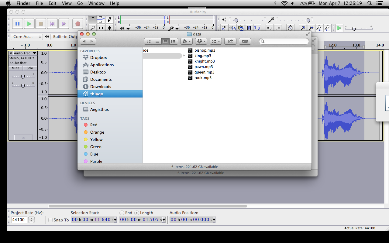The height and width of the screenshot is (243, 389).
Task: Solo the Audio Track
Action: point(30,68)
